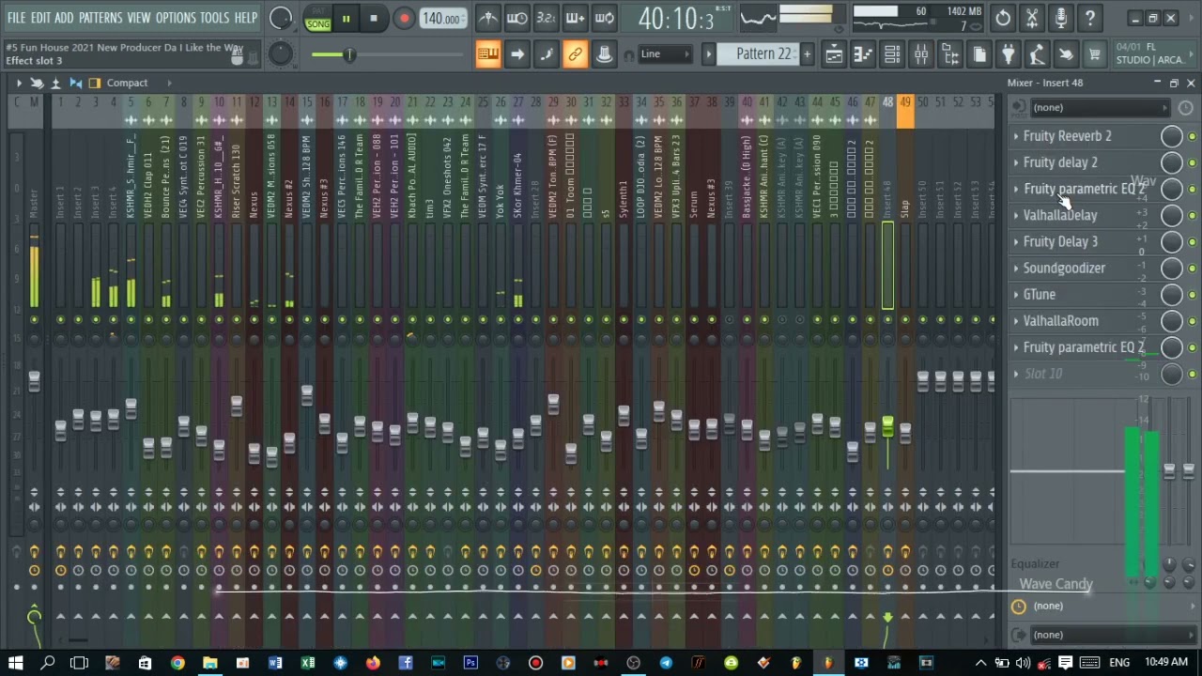Viewport: 1202px width, 676px height.
Task: Open Google Chrome from the taskbar
Action: point(177,663)
